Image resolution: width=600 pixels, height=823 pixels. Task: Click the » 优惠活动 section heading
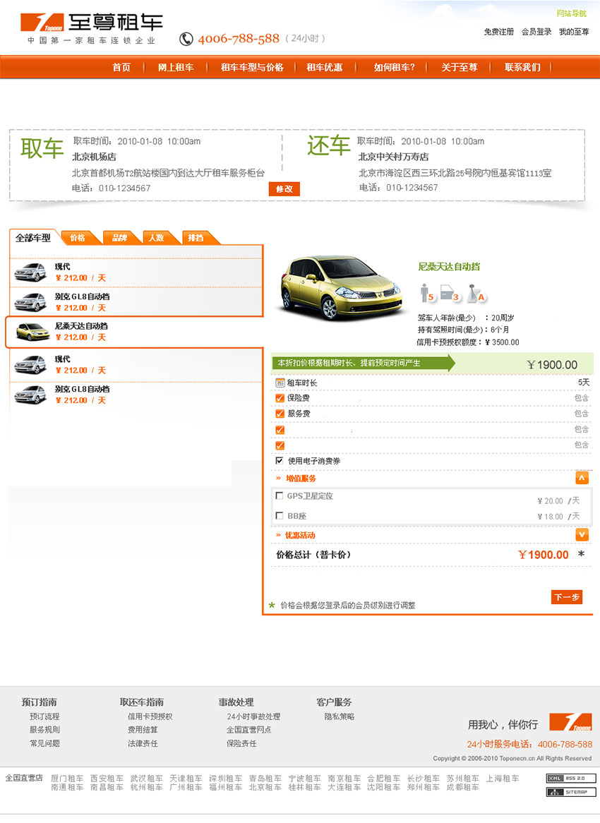coord(296,535)
